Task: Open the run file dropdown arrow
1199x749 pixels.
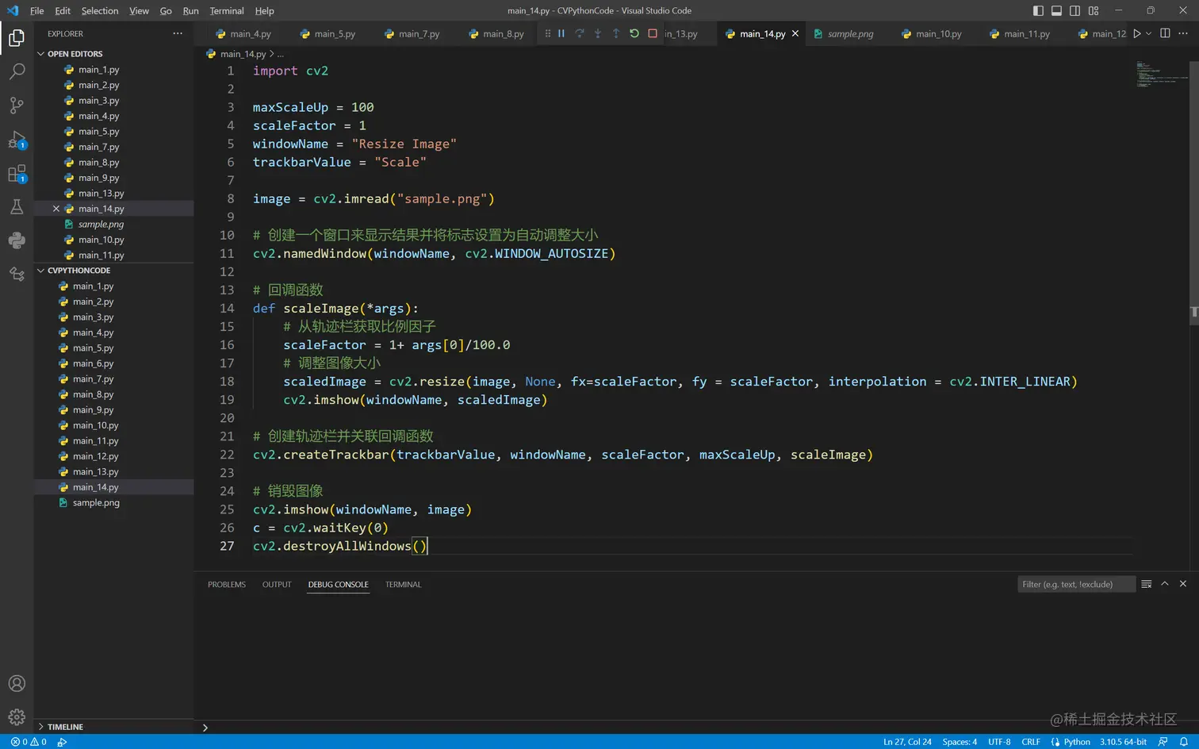Action: [x=1148, y=33]
